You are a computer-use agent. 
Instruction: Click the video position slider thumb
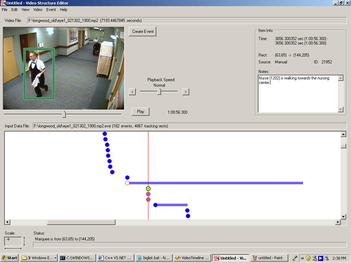(64, 114)
